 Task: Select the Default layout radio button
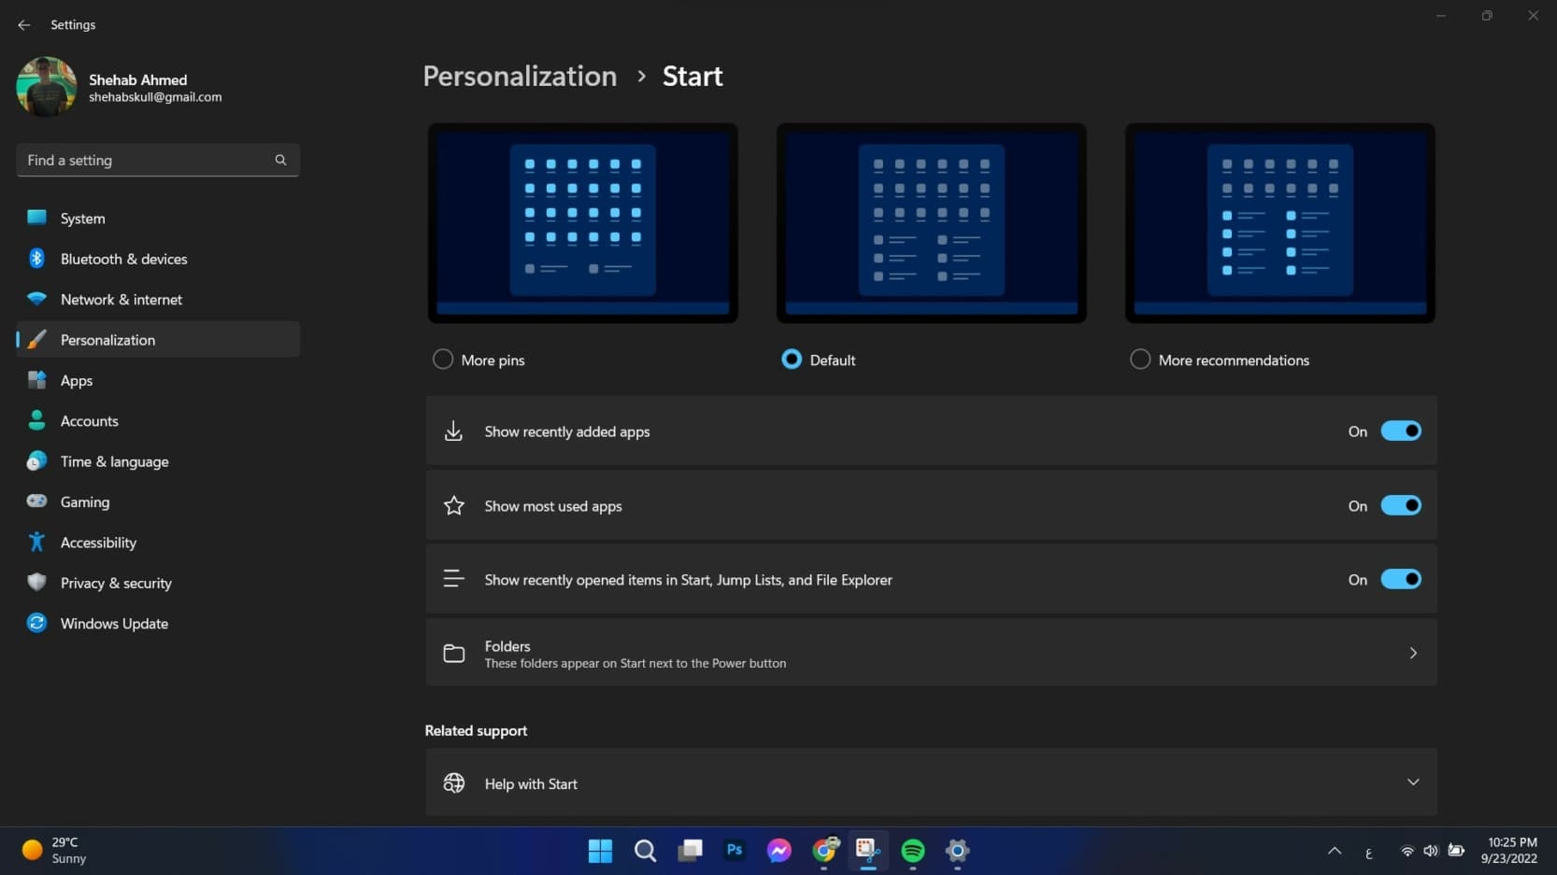[x=792, y=360]
